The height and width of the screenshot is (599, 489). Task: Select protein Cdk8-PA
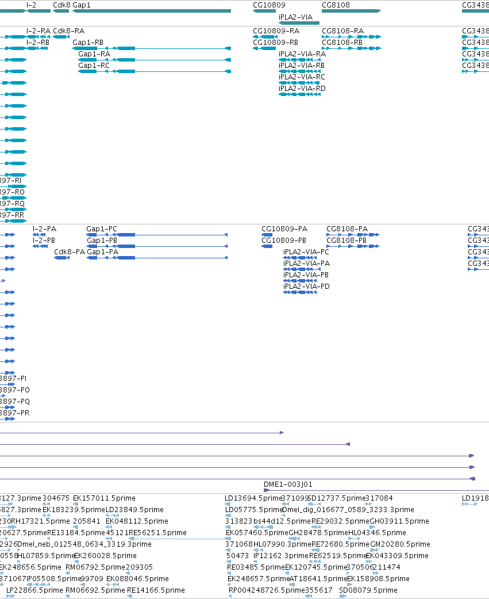[x=62, y=258]
